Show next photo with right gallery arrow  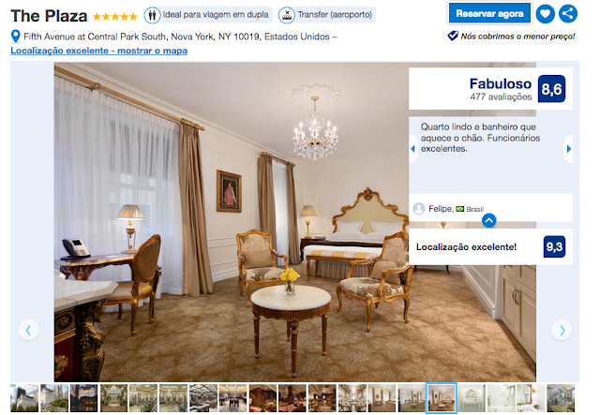pyautogui.click(x=562, y=330)
